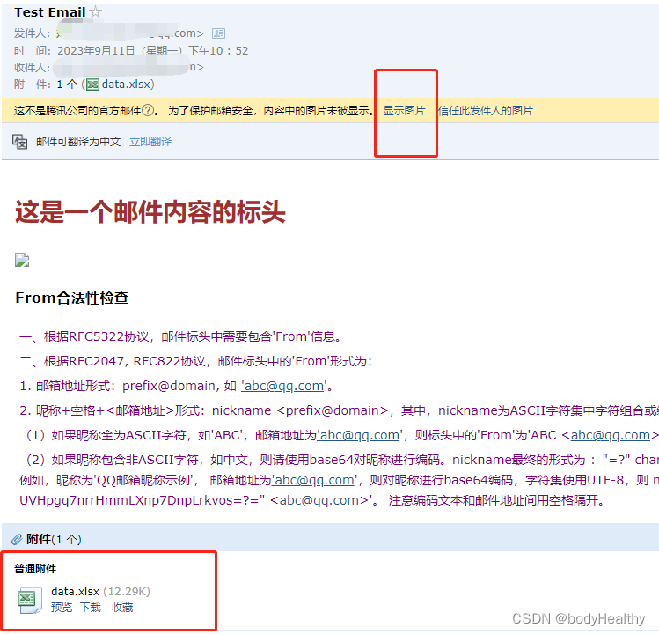This screenshot has width=659, height=635.
Task: Open the 'abc@qq.com' link in item 1
Action: coord(283,386)
